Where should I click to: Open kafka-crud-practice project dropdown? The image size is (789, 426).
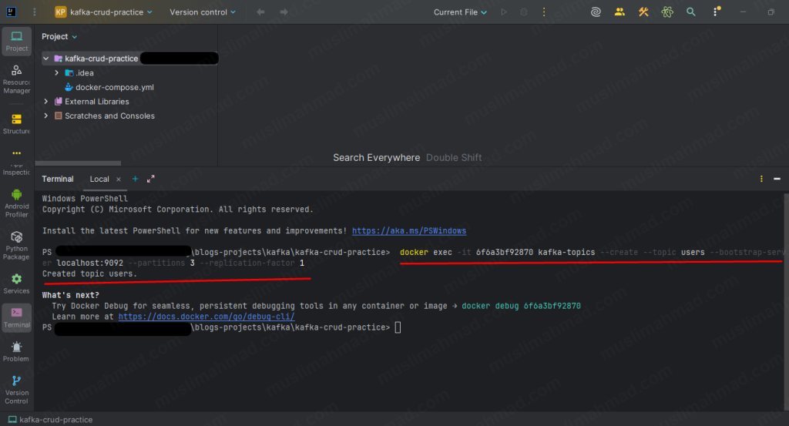click(x=103, y=12)
